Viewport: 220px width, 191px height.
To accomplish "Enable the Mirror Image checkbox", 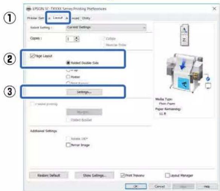I will (x=68, y=145).
